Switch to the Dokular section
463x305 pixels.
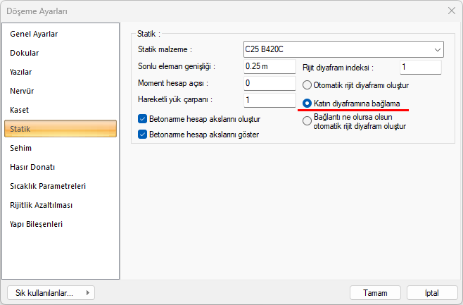click(25, 53)
